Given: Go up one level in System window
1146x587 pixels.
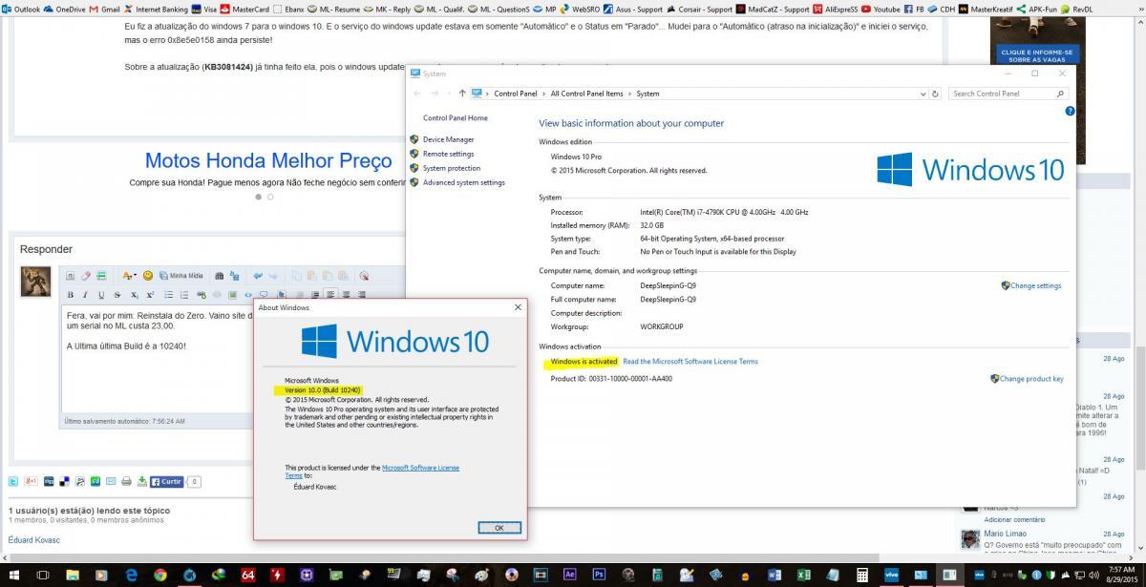Looking at the screenshot, I should 462,94.
